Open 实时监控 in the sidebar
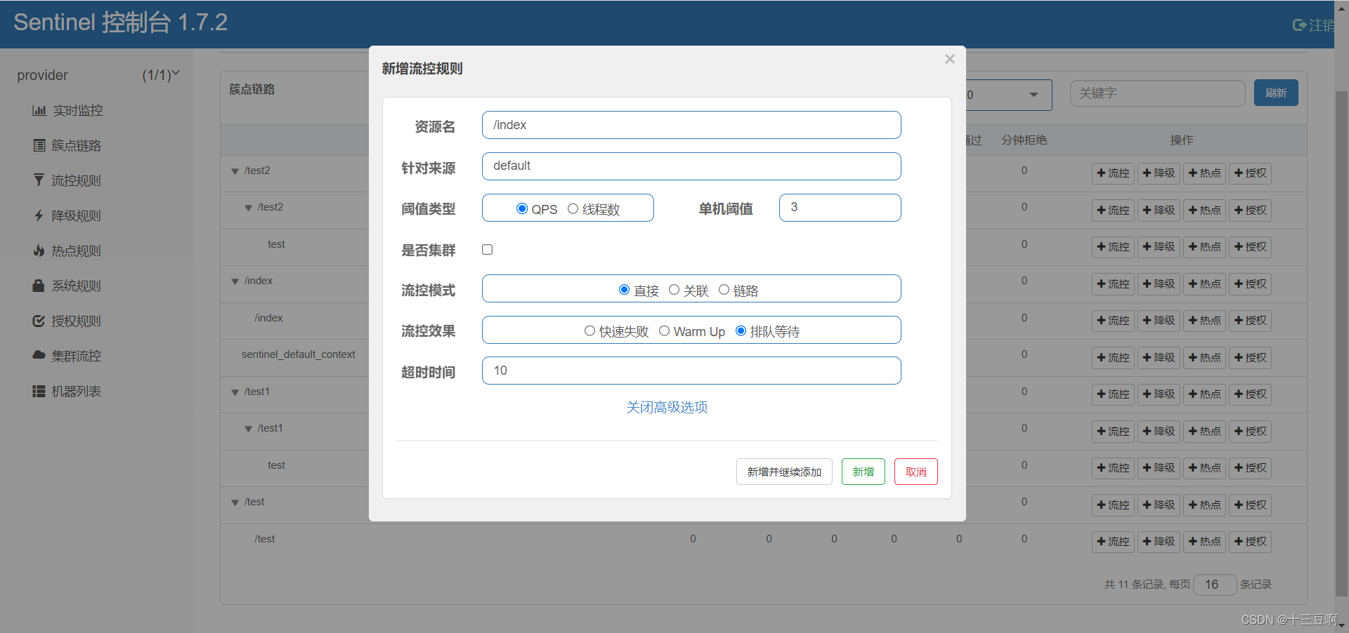Image resolution: width=1349 pixels, height=633 pixels. (x=78, y=110)
